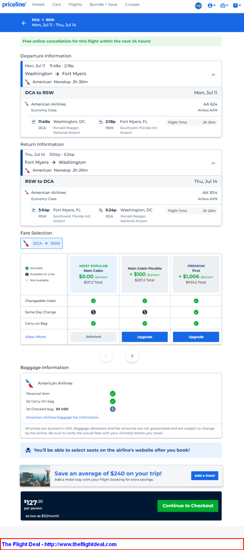
Task: Open the Bundle + Save menu item
Action: pyautogui.click(x=103, y=5)
